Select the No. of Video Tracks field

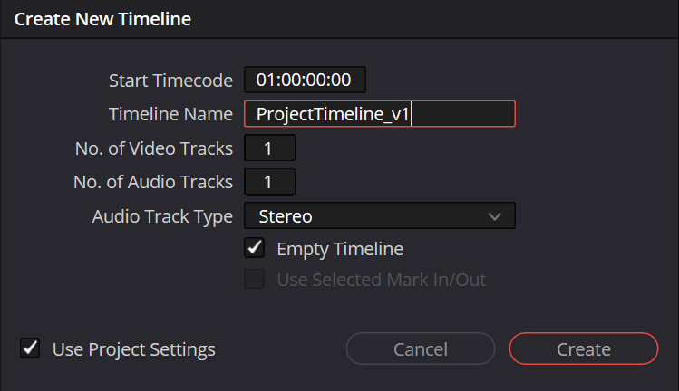click(269, 148)
